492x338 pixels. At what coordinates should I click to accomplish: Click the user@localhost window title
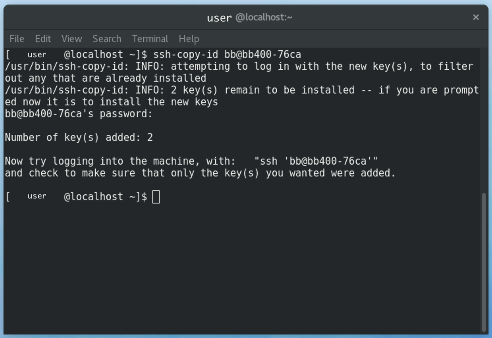(250, 18)
